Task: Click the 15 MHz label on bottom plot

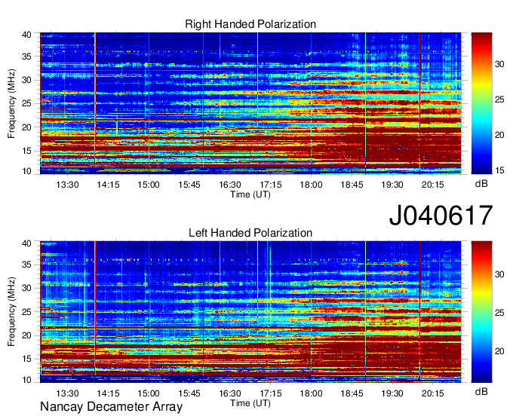Action: 26,359
